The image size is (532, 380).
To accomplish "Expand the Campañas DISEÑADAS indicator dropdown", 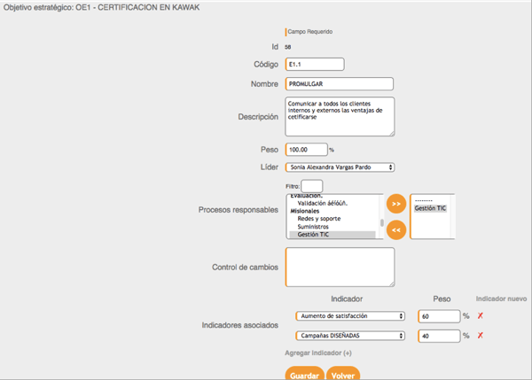I will click(x=350, y=336).
